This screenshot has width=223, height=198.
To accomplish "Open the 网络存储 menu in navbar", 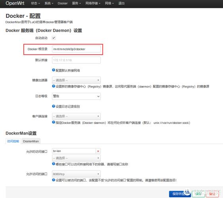I will [x=93, y=3].
